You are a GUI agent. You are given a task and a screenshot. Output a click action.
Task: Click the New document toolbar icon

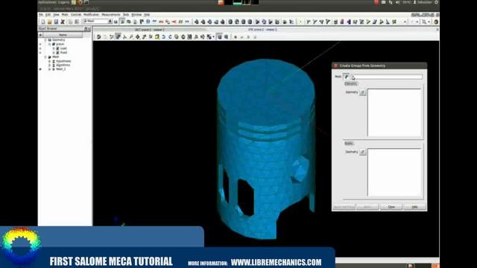(x=43, y=22)
